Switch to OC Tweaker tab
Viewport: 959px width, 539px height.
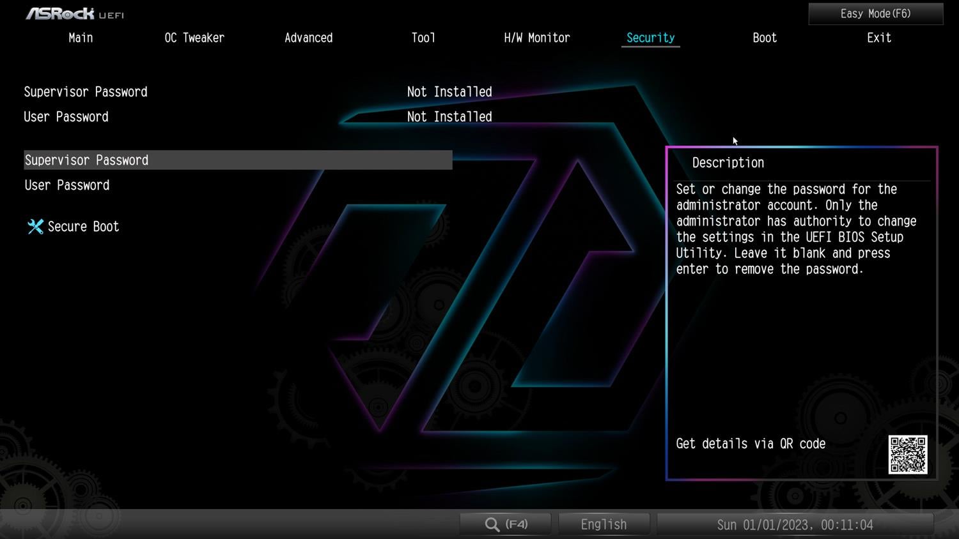194,38
